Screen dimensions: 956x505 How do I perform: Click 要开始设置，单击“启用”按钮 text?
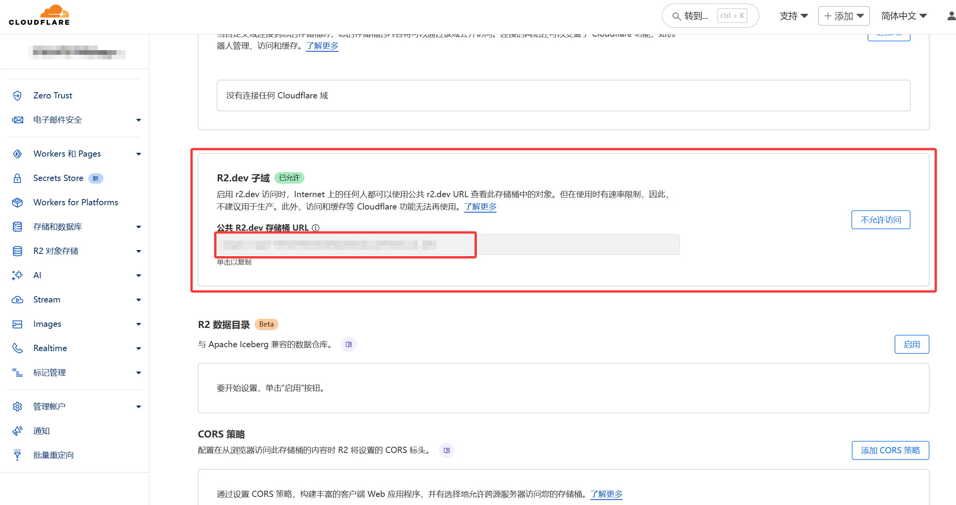[272, 388]
